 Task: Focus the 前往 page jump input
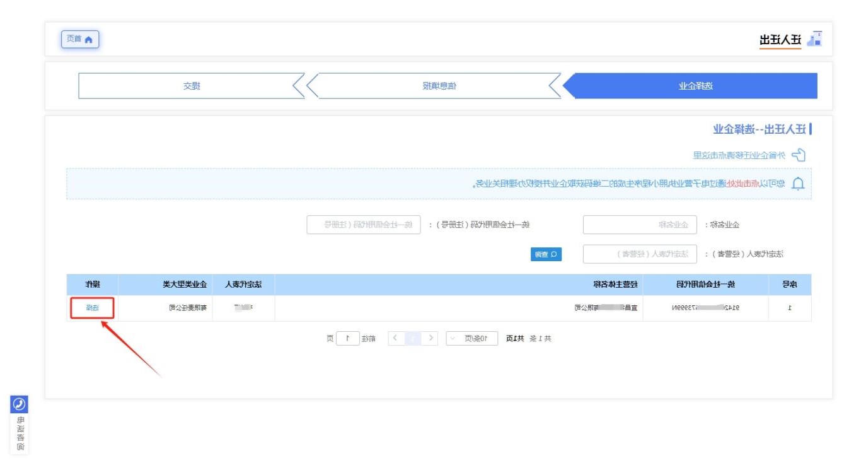[x=348, y=338]
